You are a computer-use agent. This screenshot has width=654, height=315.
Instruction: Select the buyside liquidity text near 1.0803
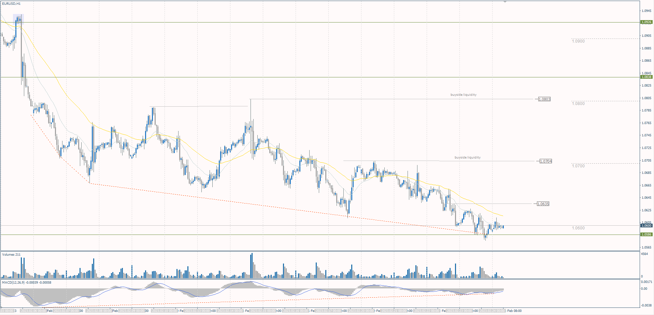coord(464,95)
